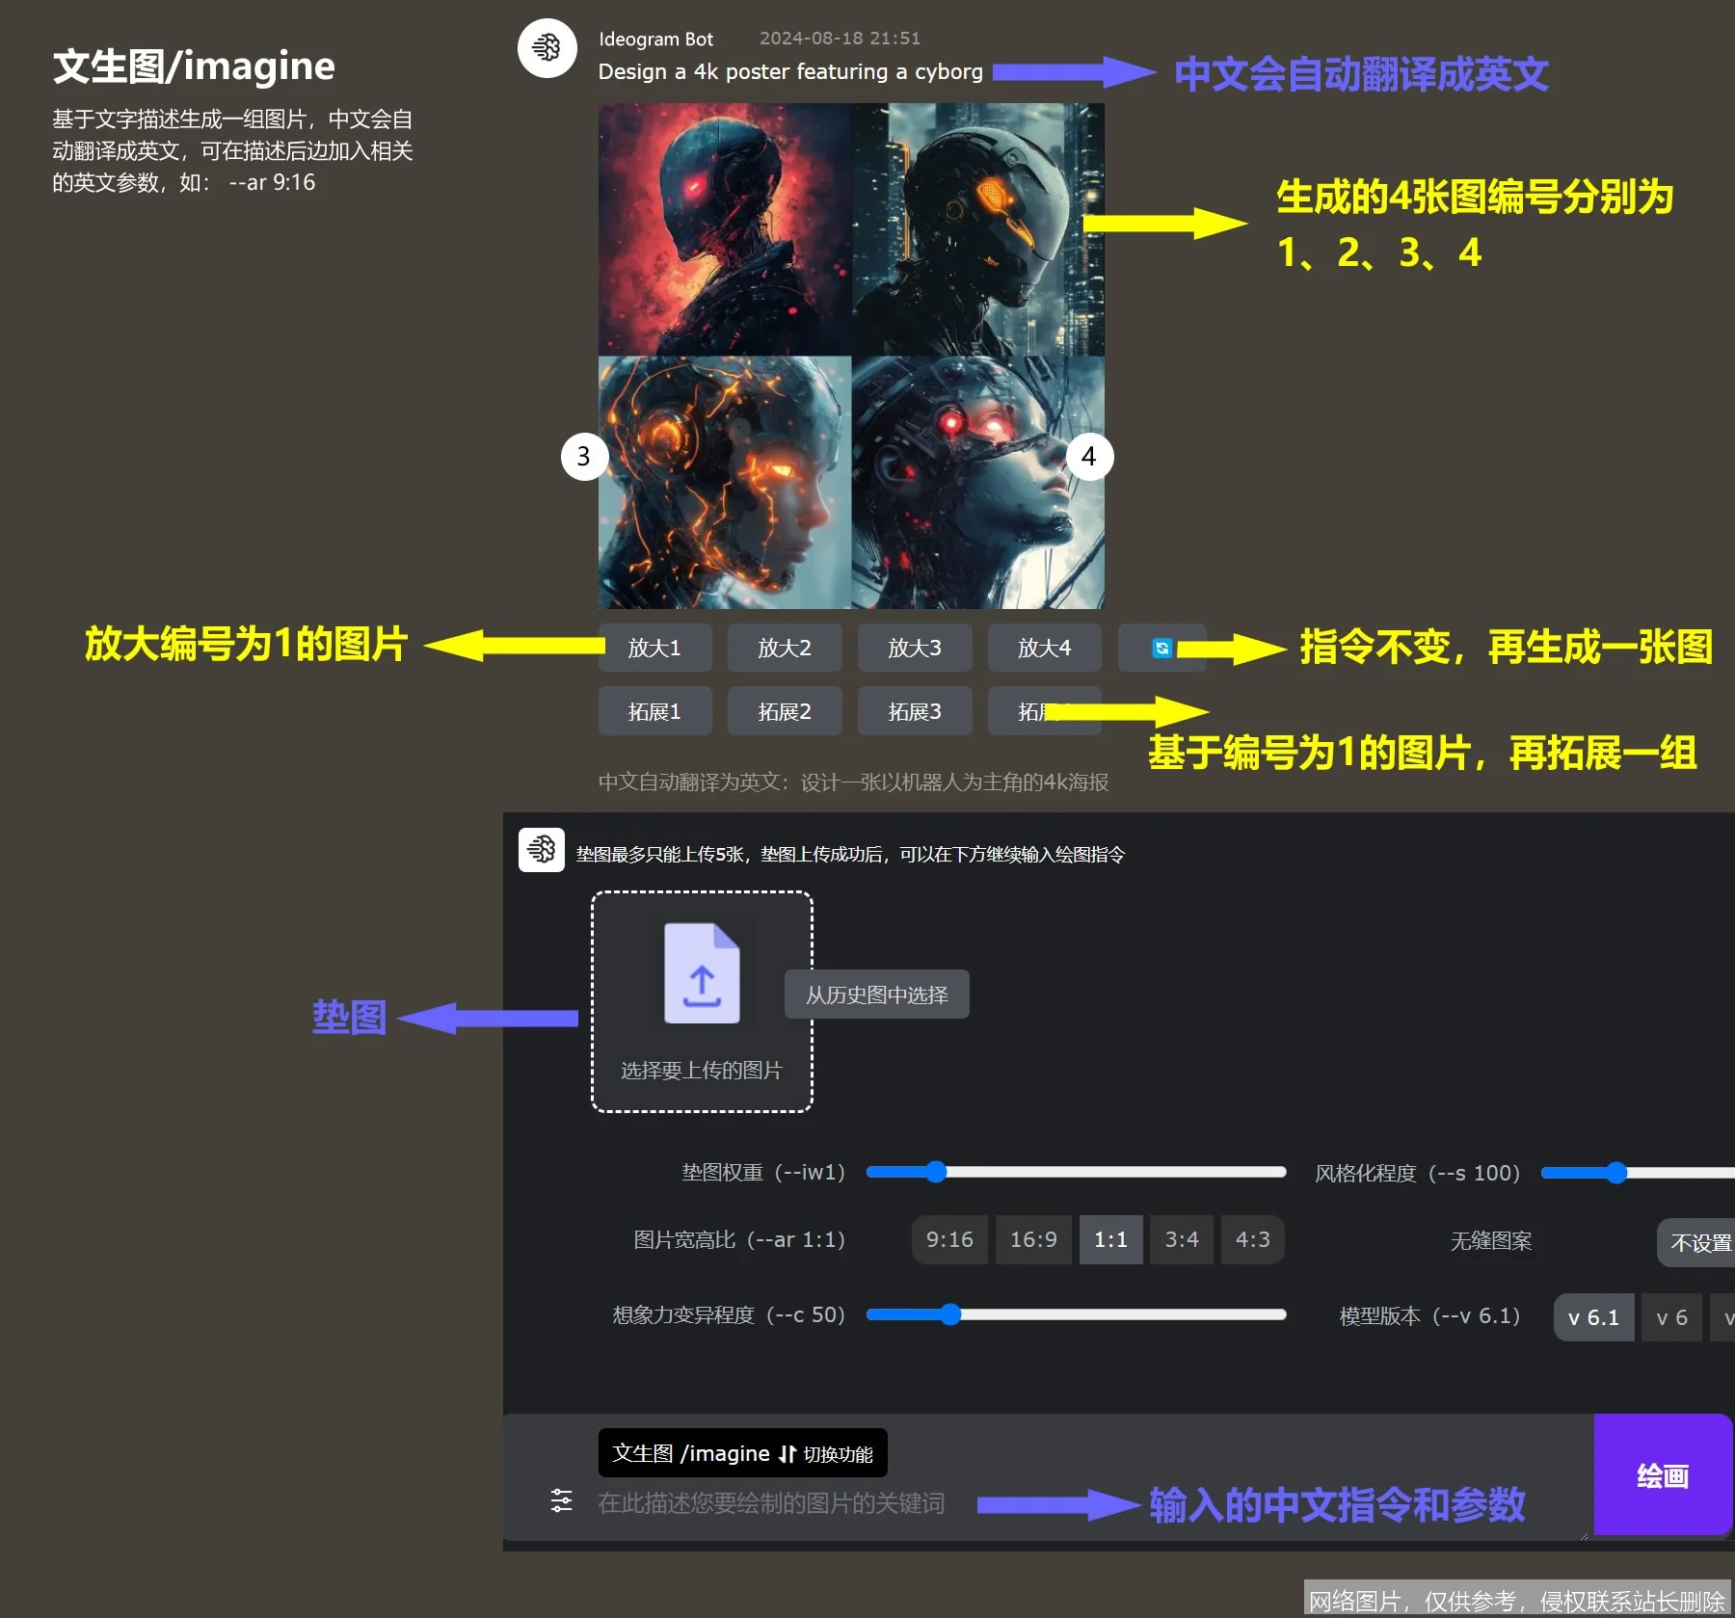Click the prompt keyword input field
The image size is (1735, 1618).
click(771, 1503)
